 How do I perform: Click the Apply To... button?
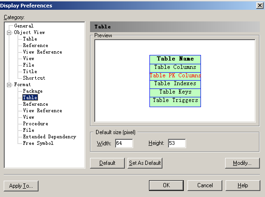point(21,186)
